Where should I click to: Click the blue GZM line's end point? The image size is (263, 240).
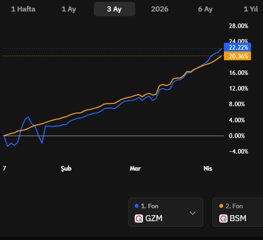222,49
